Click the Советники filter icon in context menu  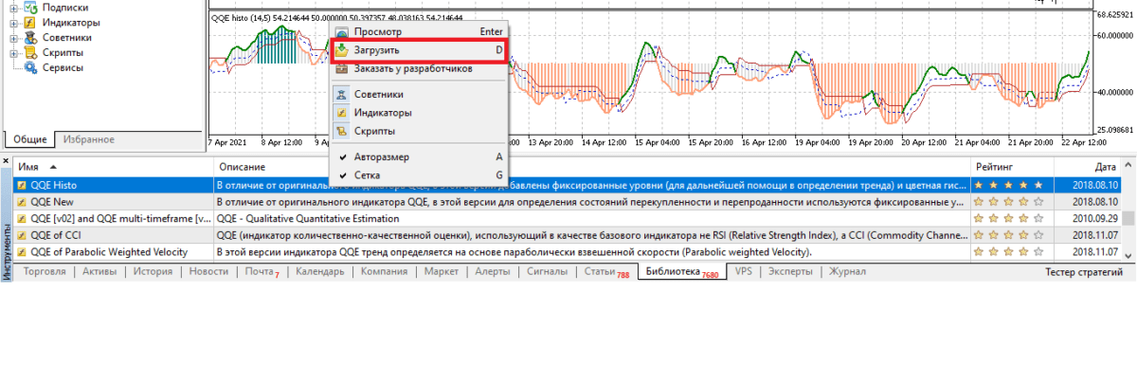(x=342, y=95)
